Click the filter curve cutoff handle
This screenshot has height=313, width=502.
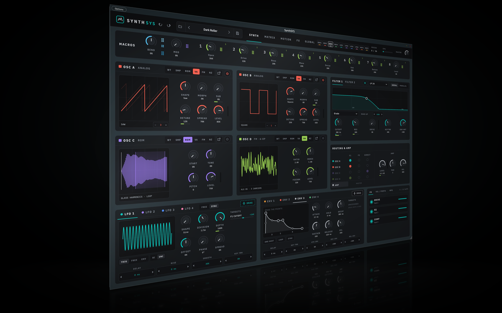(x=366, y=98)
